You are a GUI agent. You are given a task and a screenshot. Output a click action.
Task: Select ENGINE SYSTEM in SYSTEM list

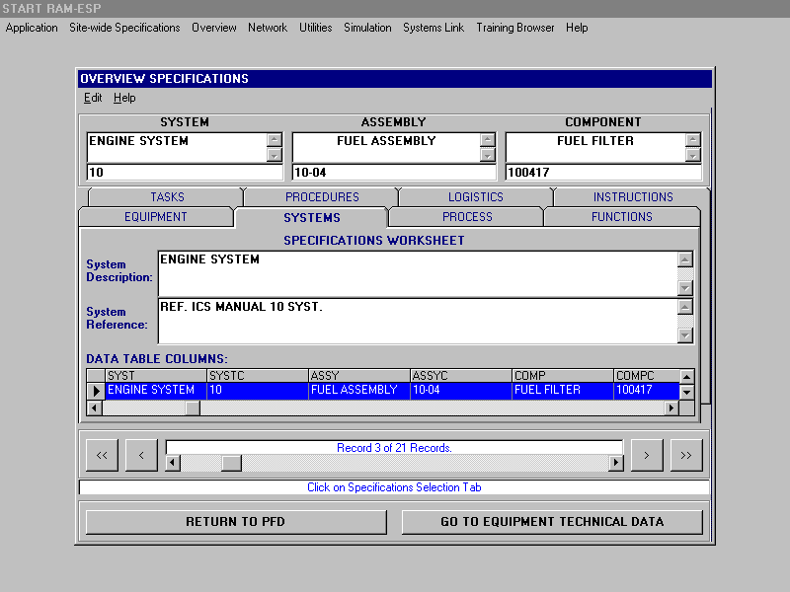pyautogui.click(x=138, y=141)
